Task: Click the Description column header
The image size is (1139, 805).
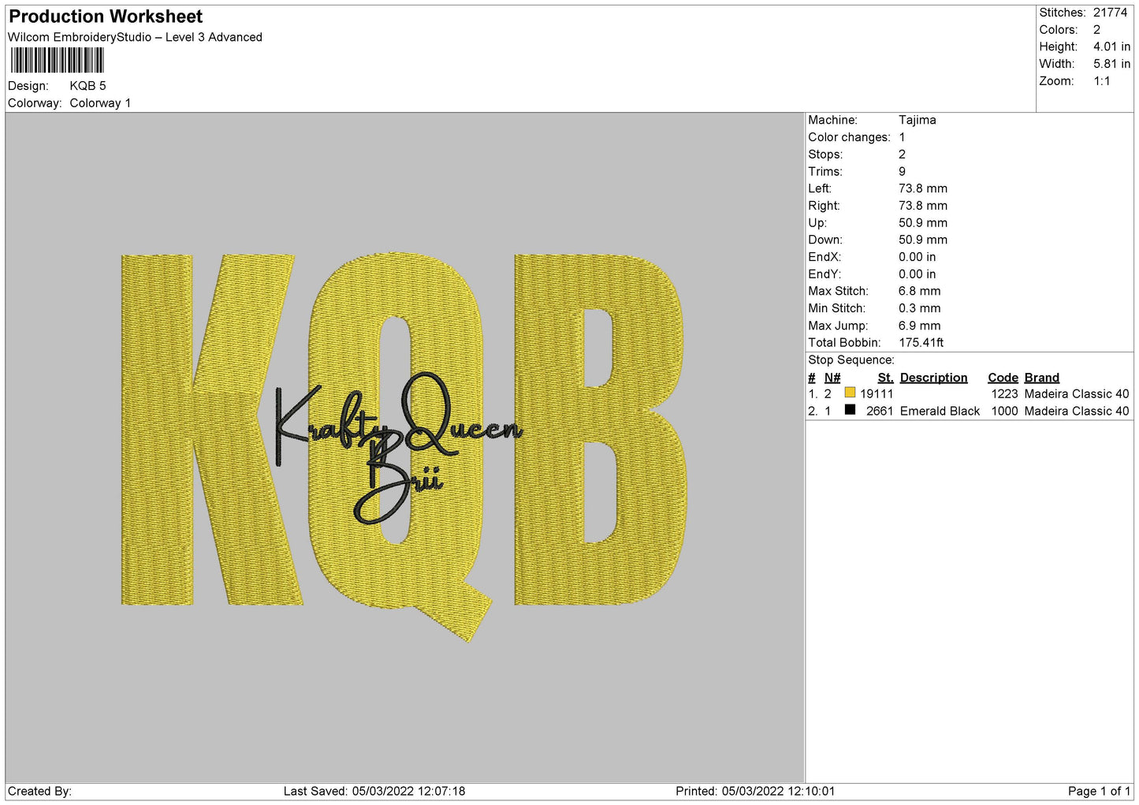Action: [x=934, y=378]
